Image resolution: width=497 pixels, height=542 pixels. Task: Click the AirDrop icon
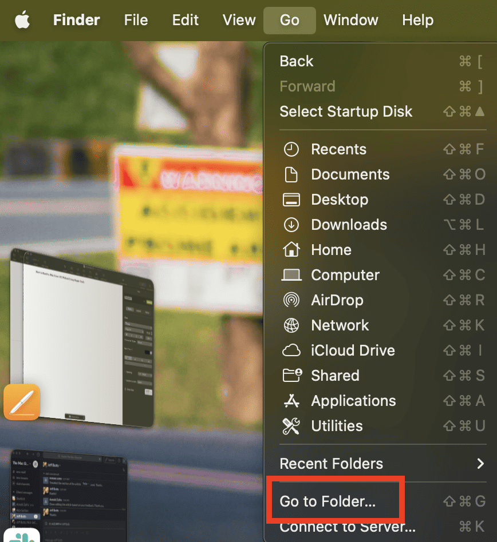click(x=291, y=300)
